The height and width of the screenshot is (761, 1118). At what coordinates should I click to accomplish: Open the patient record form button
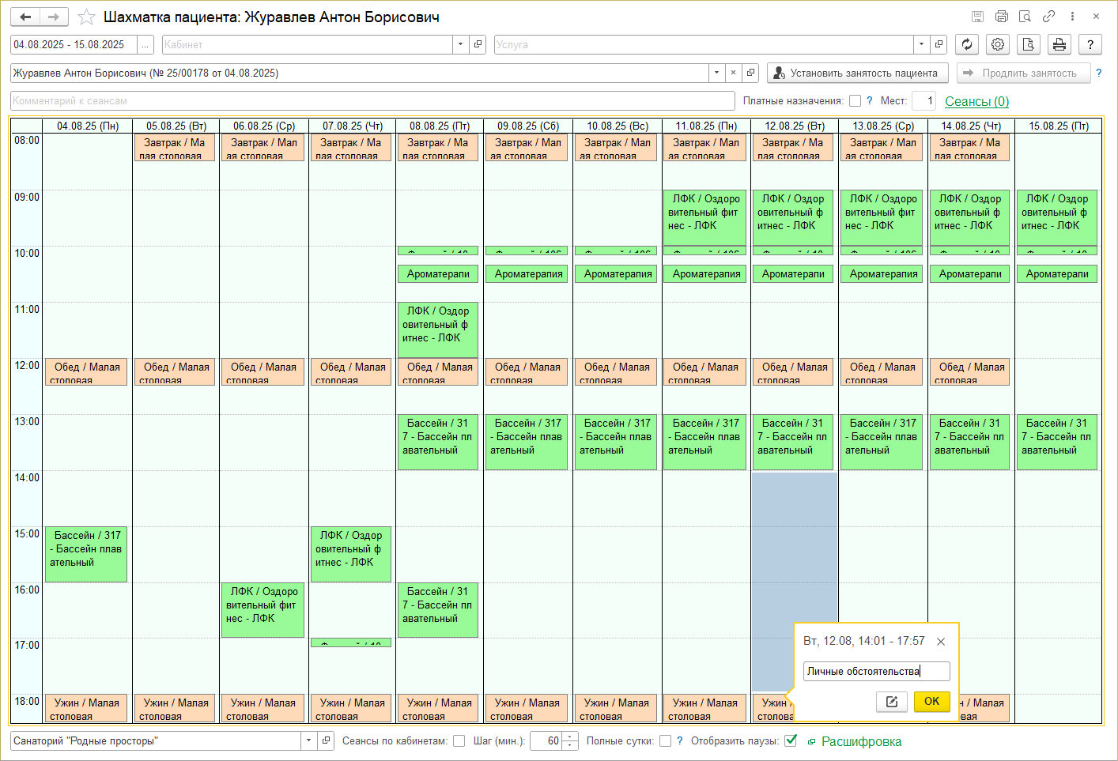(x=751, y=73)
